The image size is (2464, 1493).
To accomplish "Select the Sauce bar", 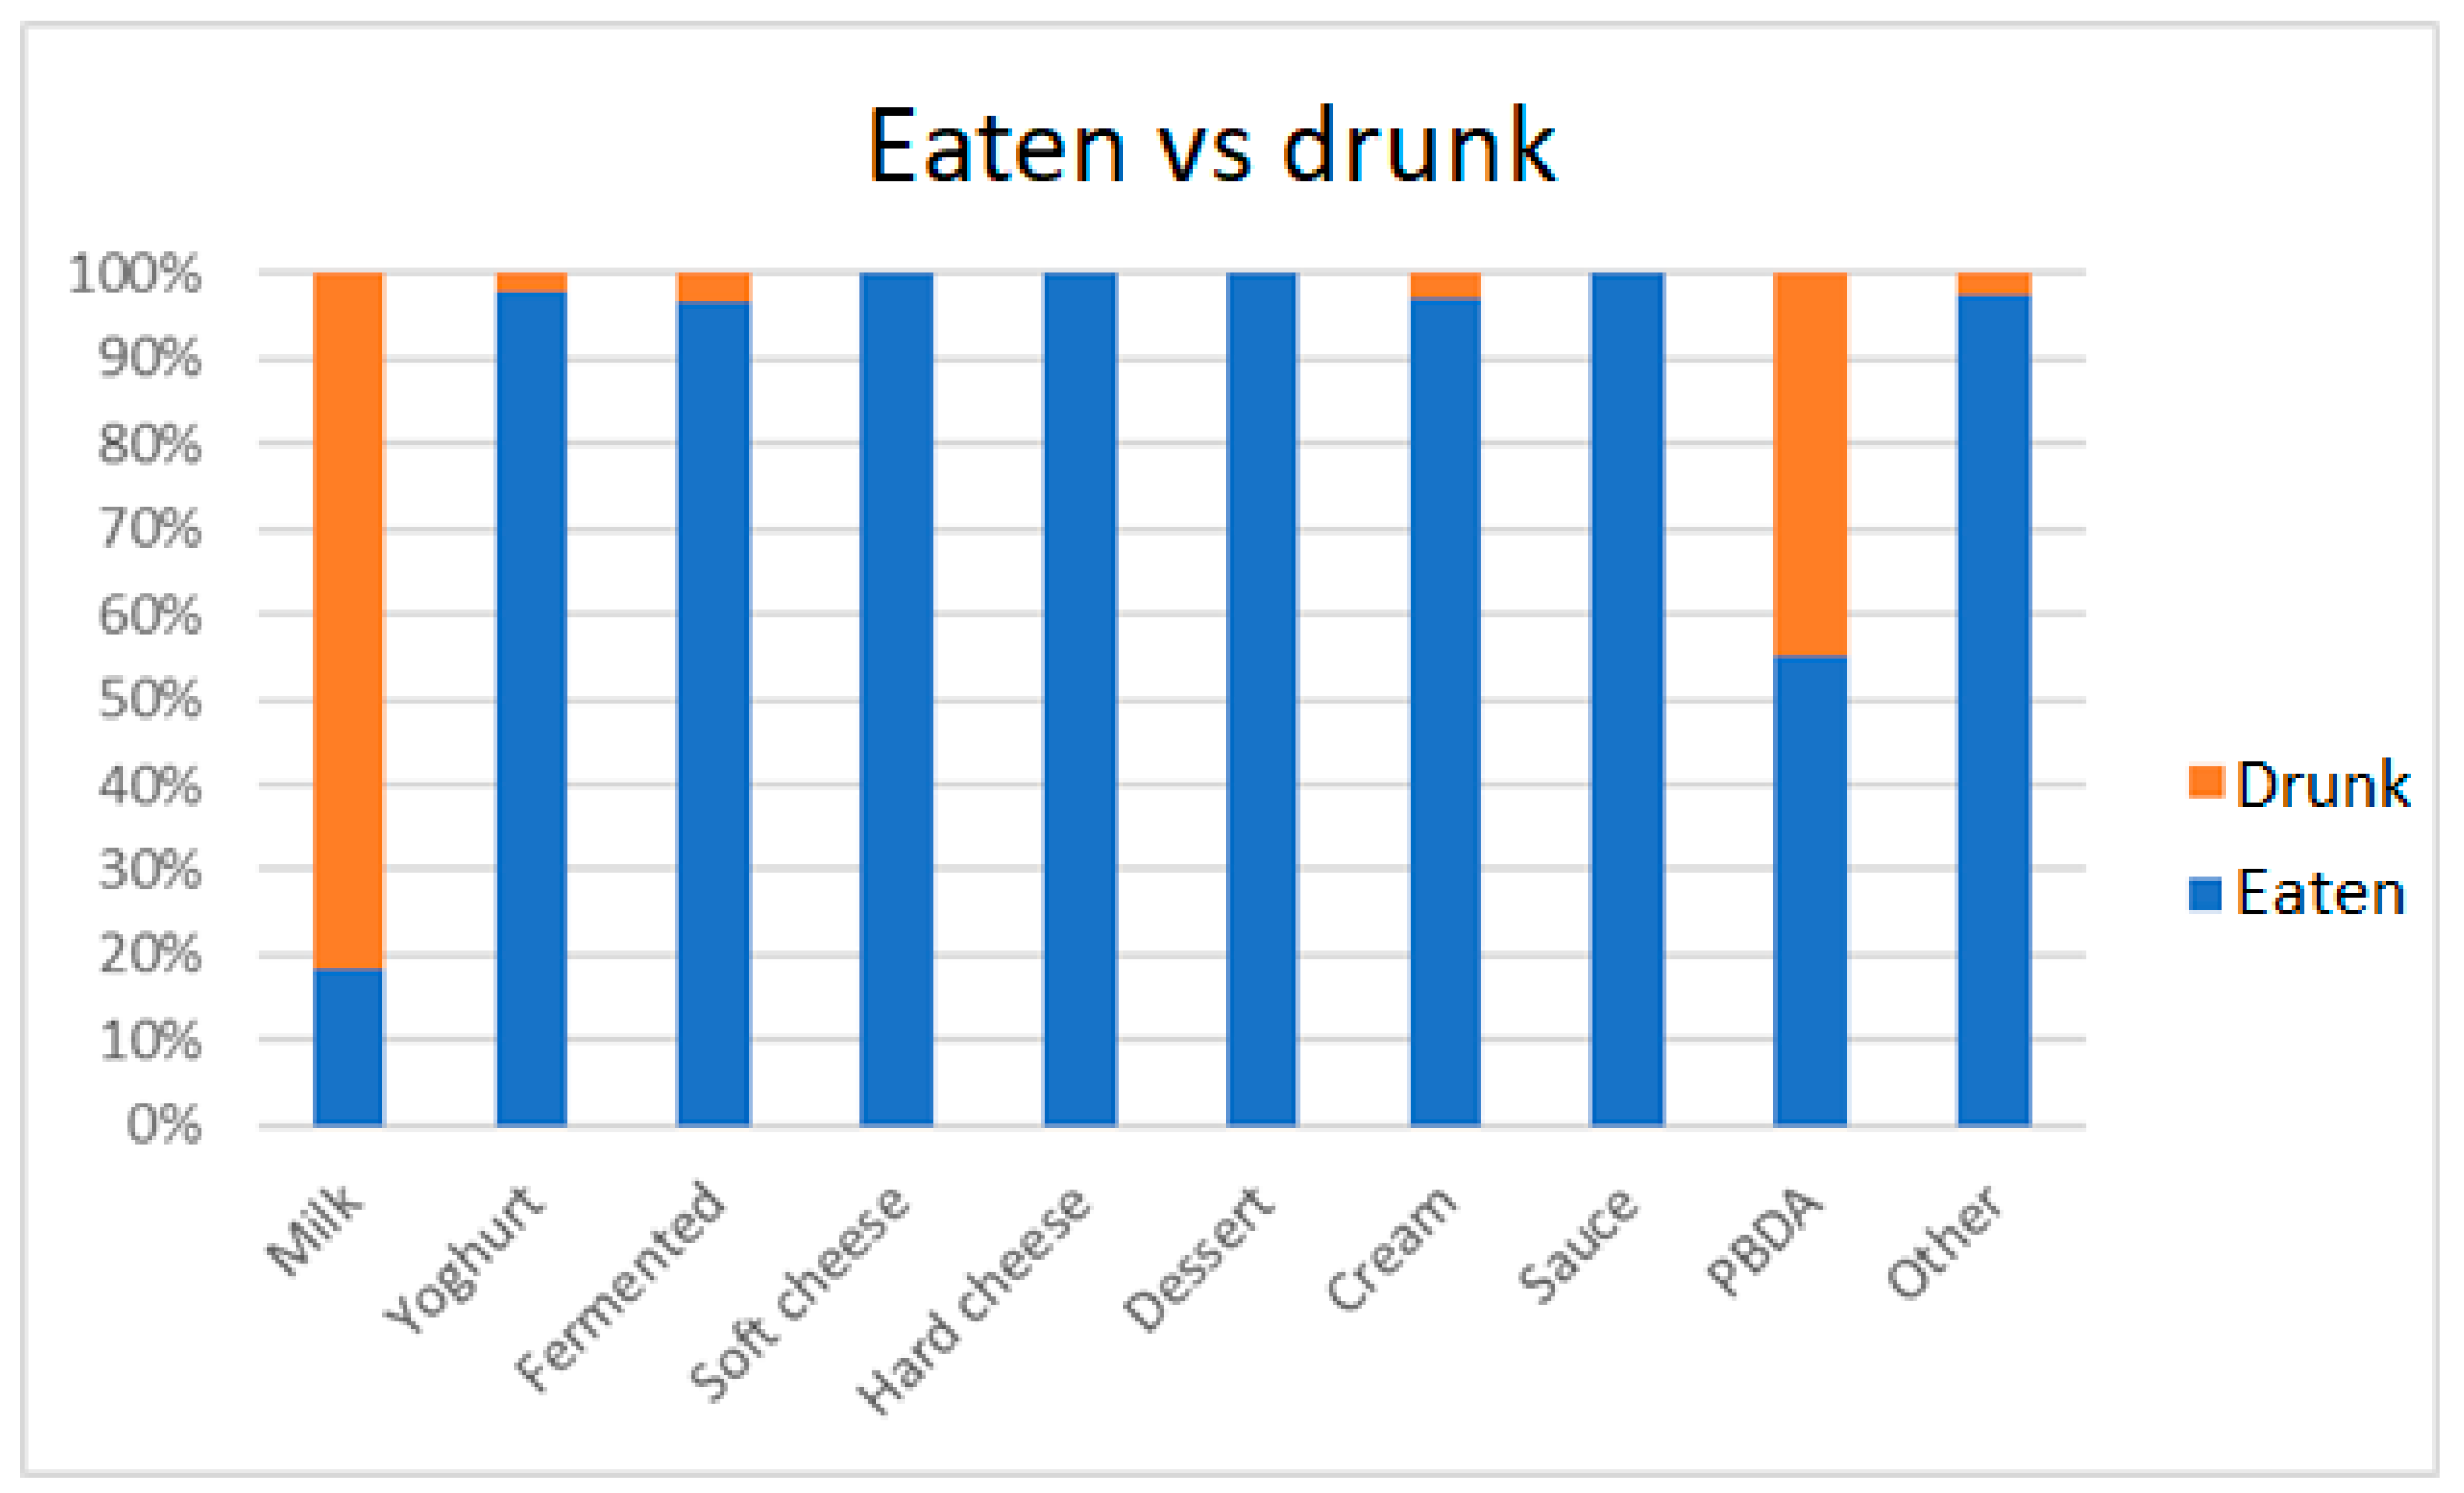I will point(1627,698).
